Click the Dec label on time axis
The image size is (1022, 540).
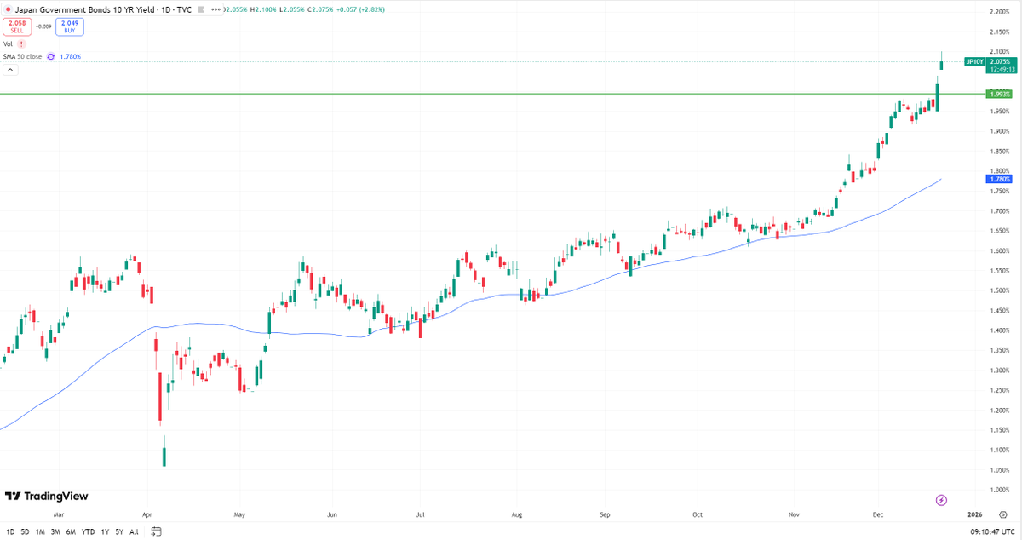click(880, 514)
